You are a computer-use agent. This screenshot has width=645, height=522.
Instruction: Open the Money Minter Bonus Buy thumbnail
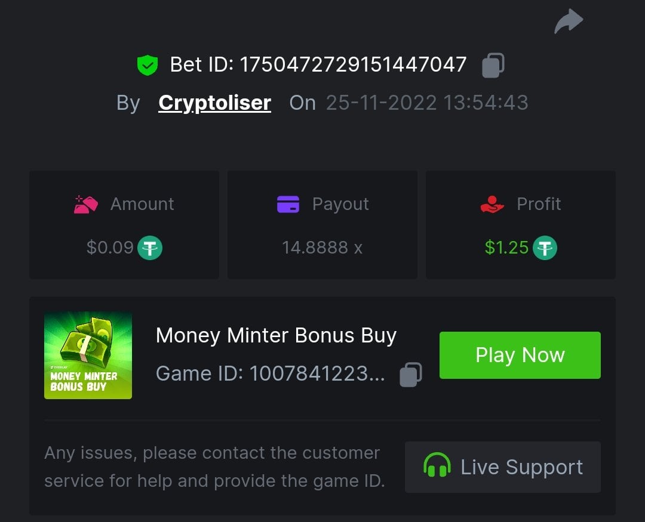(x=88, y=355)
